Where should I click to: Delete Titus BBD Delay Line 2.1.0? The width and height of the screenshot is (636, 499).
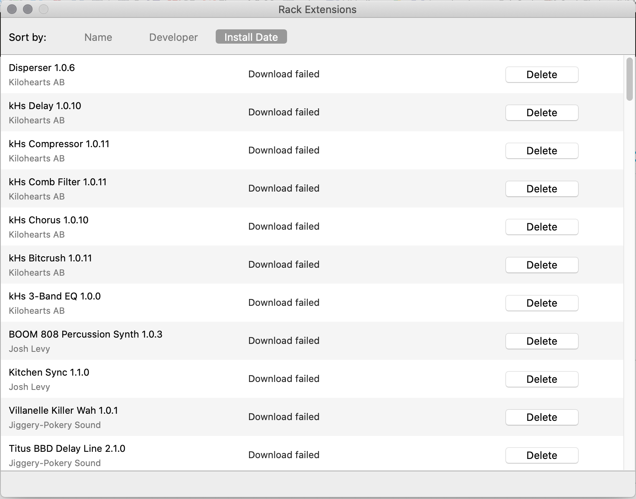(x=542, y=455)
